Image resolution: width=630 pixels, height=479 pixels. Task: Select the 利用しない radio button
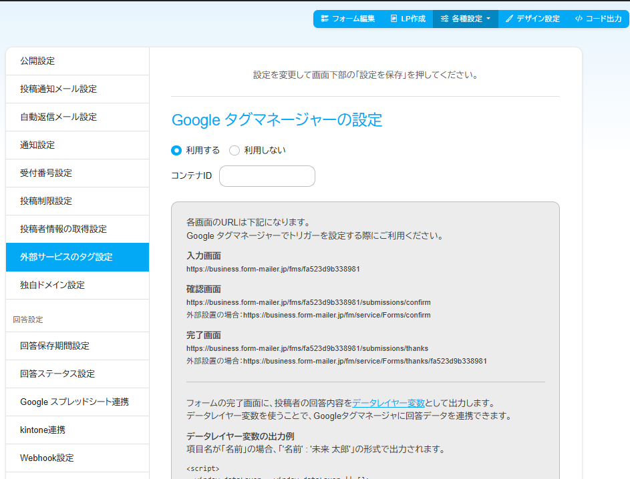pyautogui.click(x=234, y=151)
